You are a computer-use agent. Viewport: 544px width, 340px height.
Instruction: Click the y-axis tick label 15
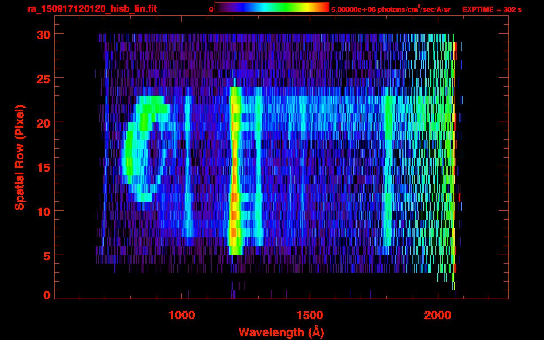43,167
